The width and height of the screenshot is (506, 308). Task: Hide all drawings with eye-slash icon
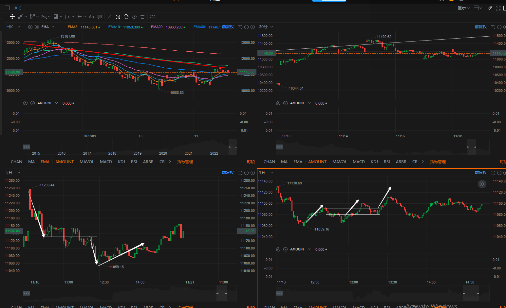(134, 17)
